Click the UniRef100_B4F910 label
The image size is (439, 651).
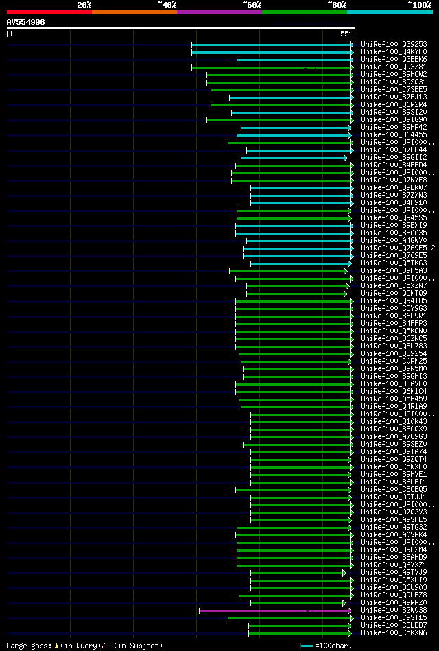coord(394,202)
